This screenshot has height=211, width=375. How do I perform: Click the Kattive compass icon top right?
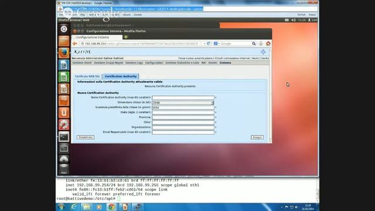tap(263, 52)
